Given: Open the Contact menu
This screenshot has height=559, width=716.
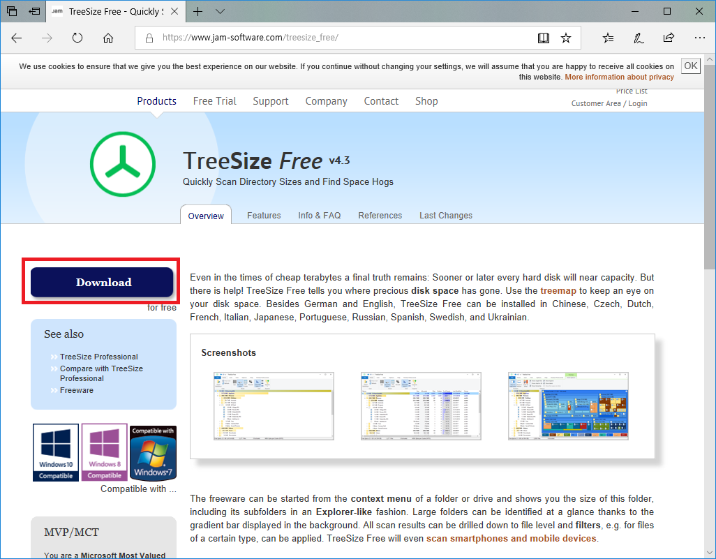Looking at the screenshot, I should point(381,101).
